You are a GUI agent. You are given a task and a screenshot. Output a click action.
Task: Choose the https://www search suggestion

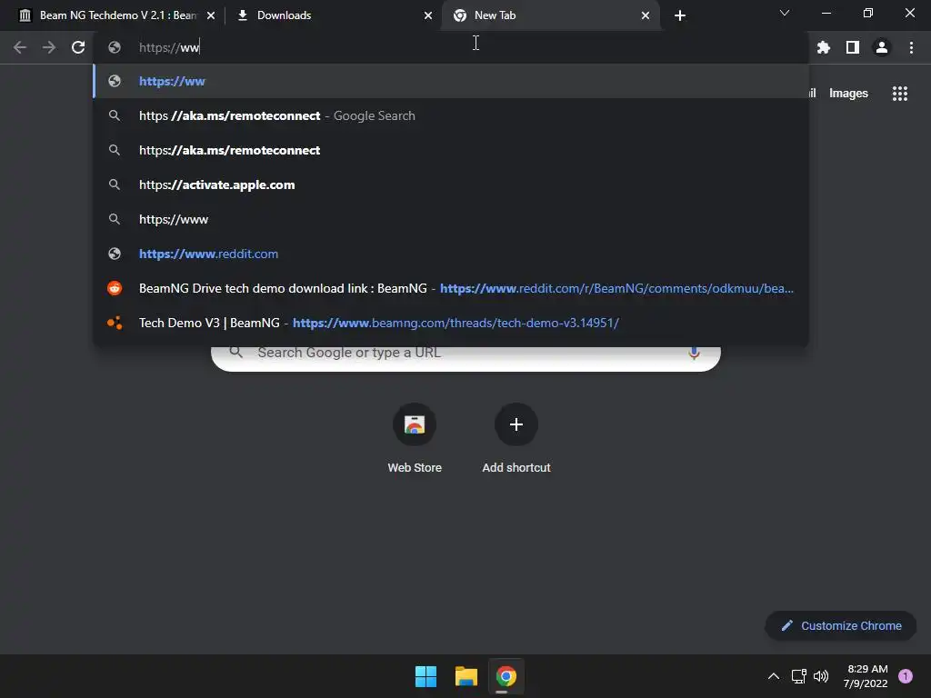(x=451, y=219)
